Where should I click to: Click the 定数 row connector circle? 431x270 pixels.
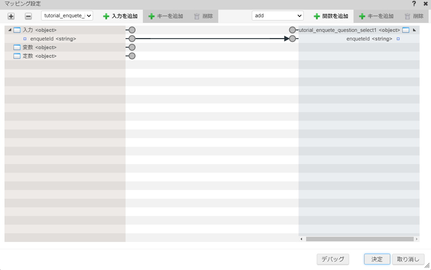132,56
